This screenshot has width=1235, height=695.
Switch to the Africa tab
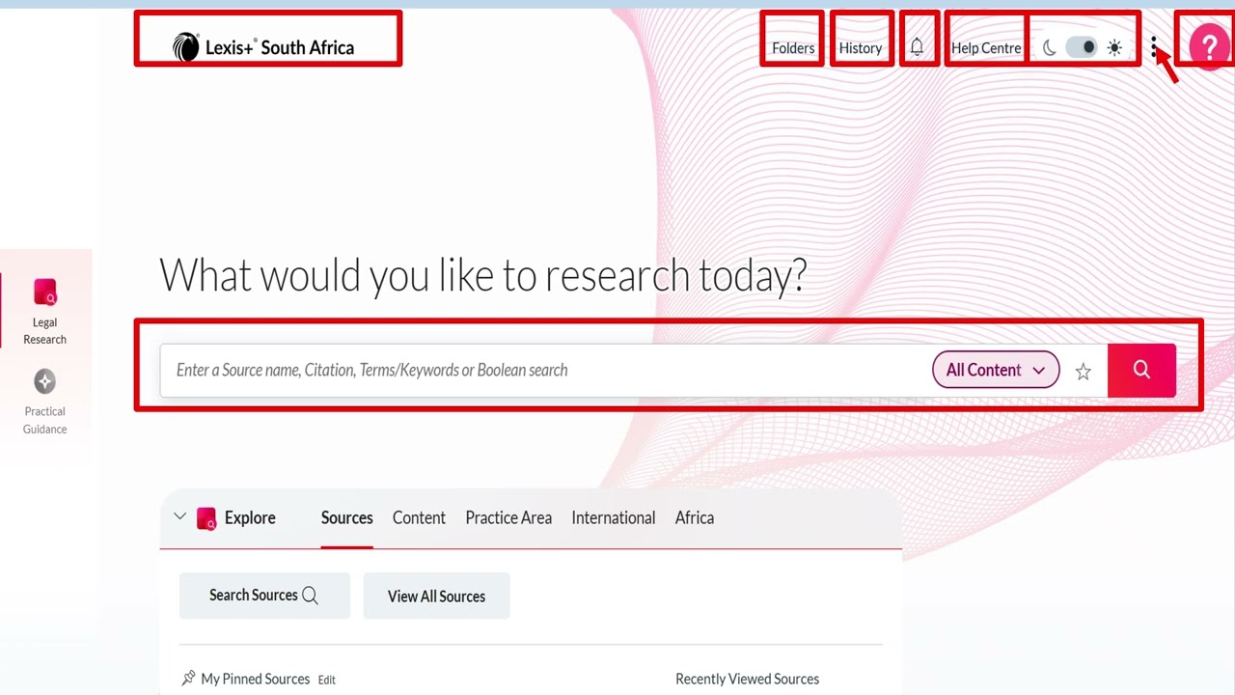pos(695,518)
